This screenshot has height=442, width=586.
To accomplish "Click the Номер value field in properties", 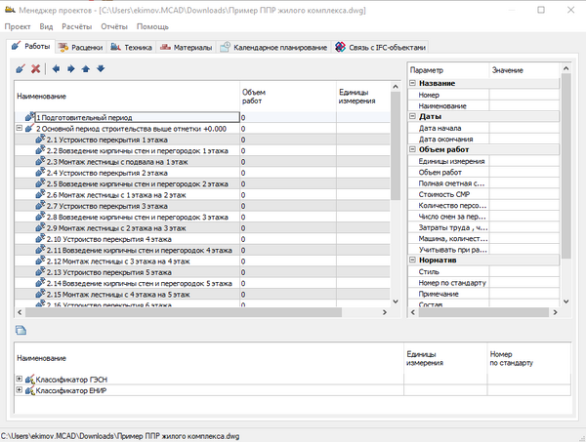I will [523, 95].
